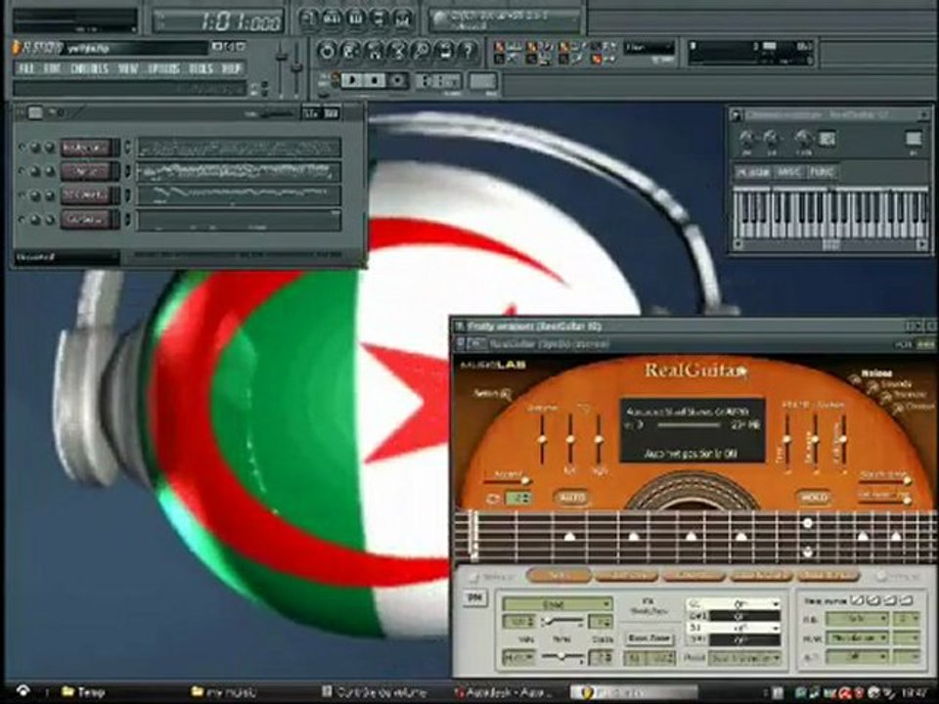
Task: Open the keyboard editor in the step sequencer
Action: pos(332,113)
